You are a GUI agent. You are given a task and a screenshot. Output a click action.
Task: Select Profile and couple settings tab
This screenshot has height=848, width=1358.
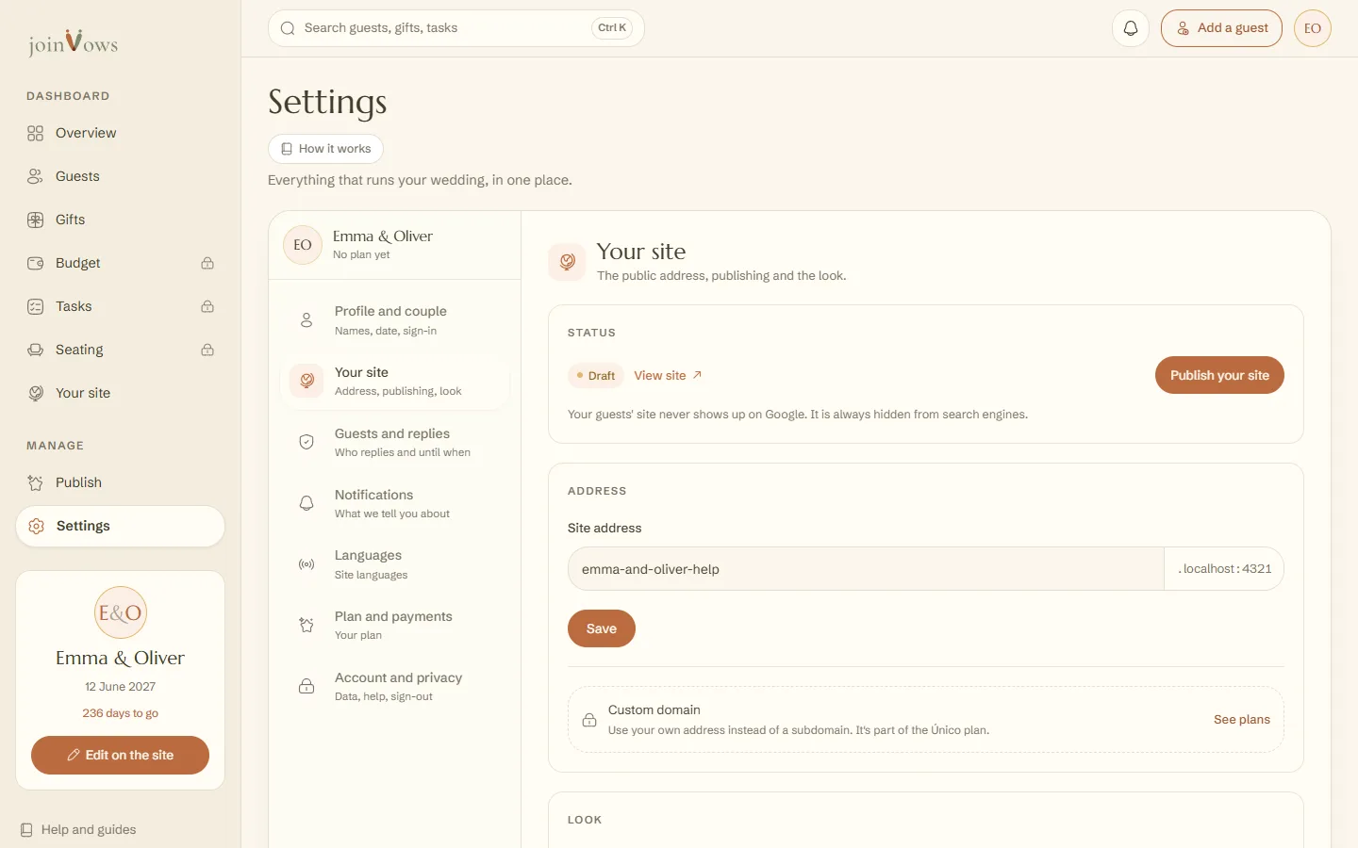[395, 320]
